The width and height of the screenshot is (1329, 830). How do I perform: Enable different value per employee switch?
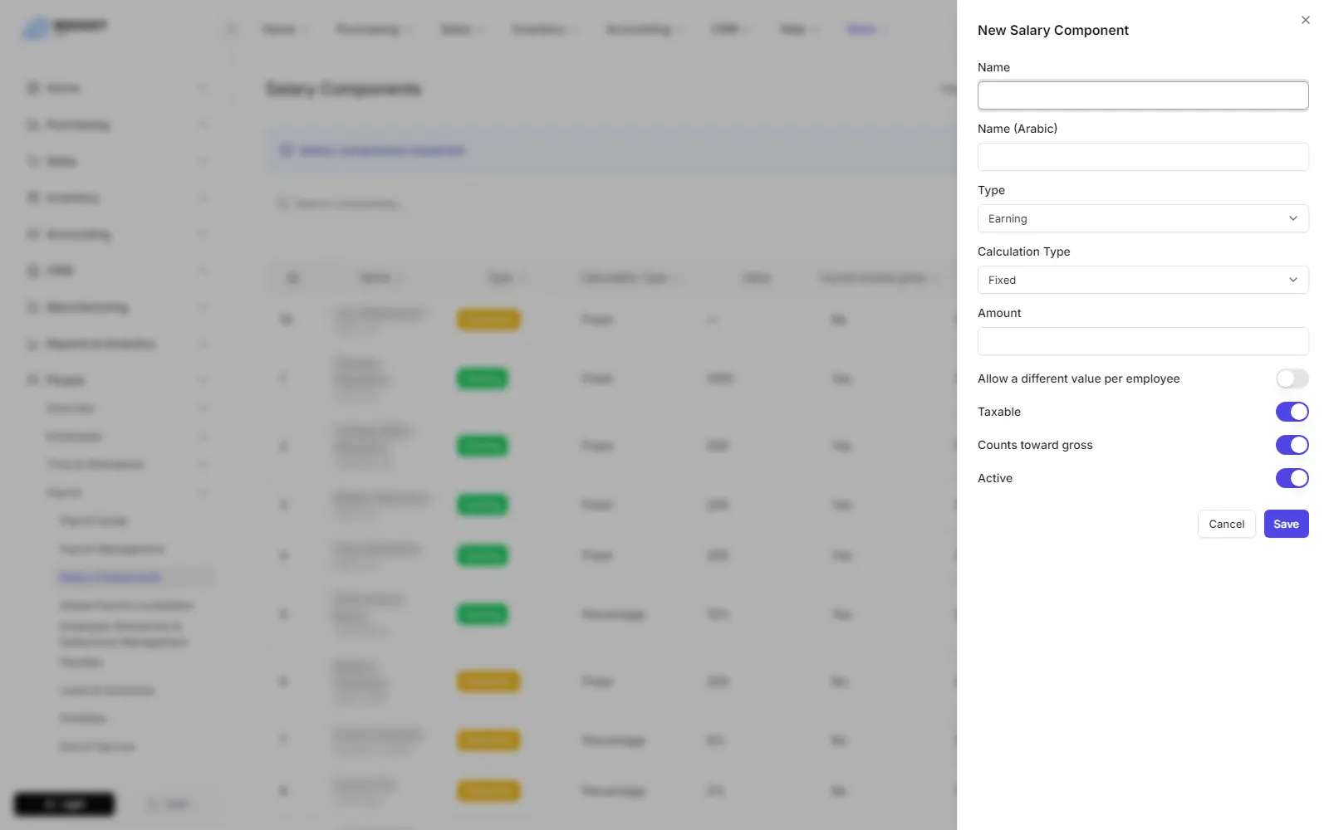point(1292,378)
